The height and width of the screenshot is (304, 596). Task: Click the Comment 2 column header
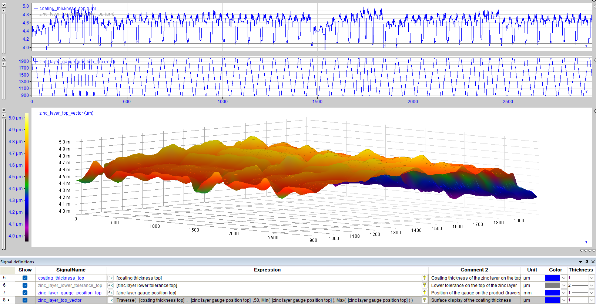point(474,270)
